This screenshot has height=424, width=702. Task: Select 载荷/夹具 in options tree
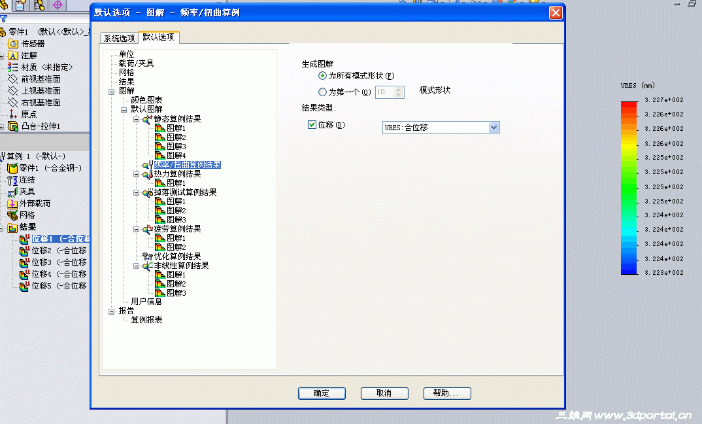point(136,63)
